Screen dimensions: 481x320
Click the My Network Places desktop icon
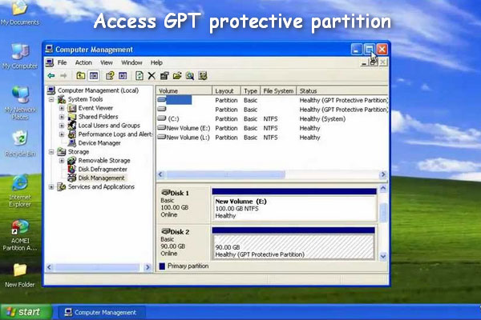[x=20, y=103]
